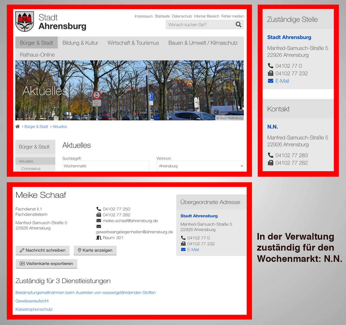The height and width of the screenshot is (325, 346).
Task: Click envelope icon beside meike.schaaf@ahrensburg.de
Action: (x=99, y=221)
